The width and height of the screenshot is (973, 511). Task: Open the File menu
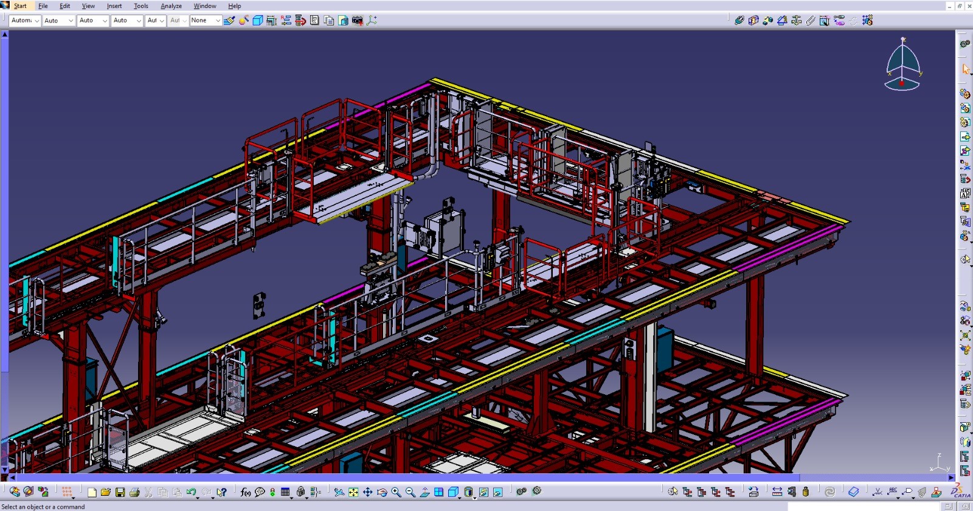43,6
